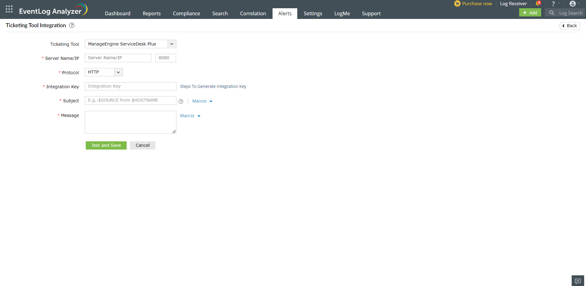
Task: Open the LogMe tab
Action: pos(342,13)
